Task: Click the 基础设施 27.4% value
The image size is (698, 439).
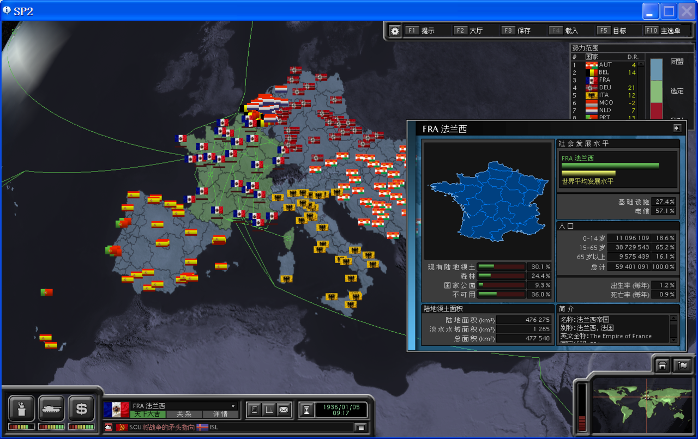Action: [x=665, y=202]
